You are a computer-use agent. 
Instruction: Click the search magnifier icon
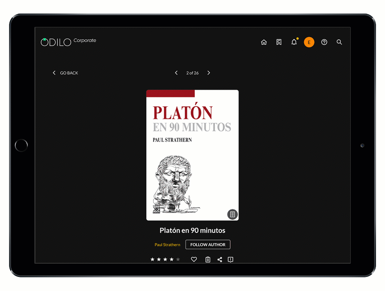tap(339, 42)
